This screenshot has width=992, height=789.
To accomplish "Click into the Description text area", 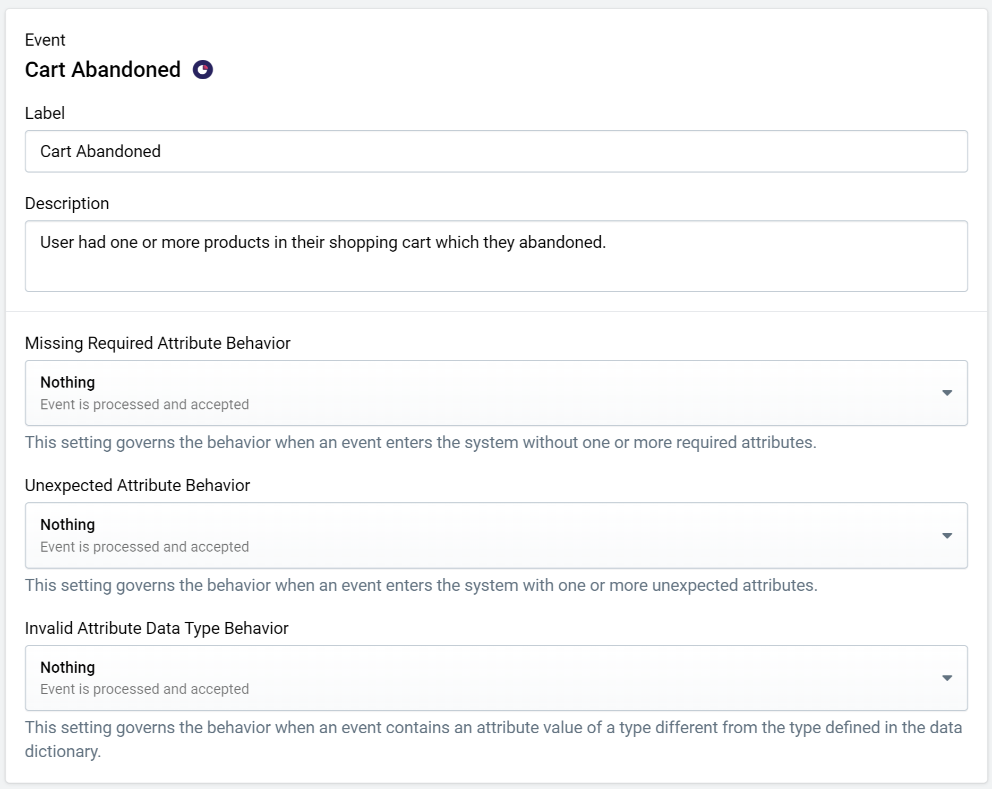I will 496,256.
